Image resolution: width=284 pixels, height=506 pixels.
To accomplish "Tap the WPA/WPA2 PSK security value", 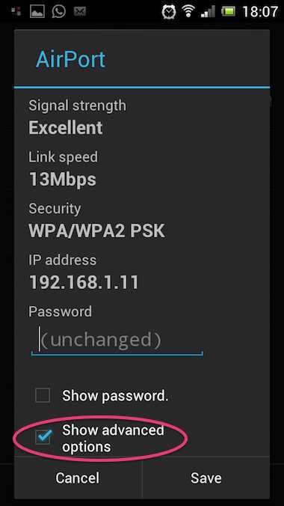I will pyautogui.click(x=96, y=231).
